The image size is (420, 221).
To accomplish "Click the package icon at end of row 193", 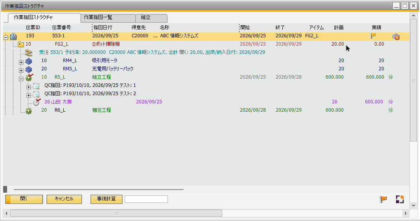I will 396,37.
